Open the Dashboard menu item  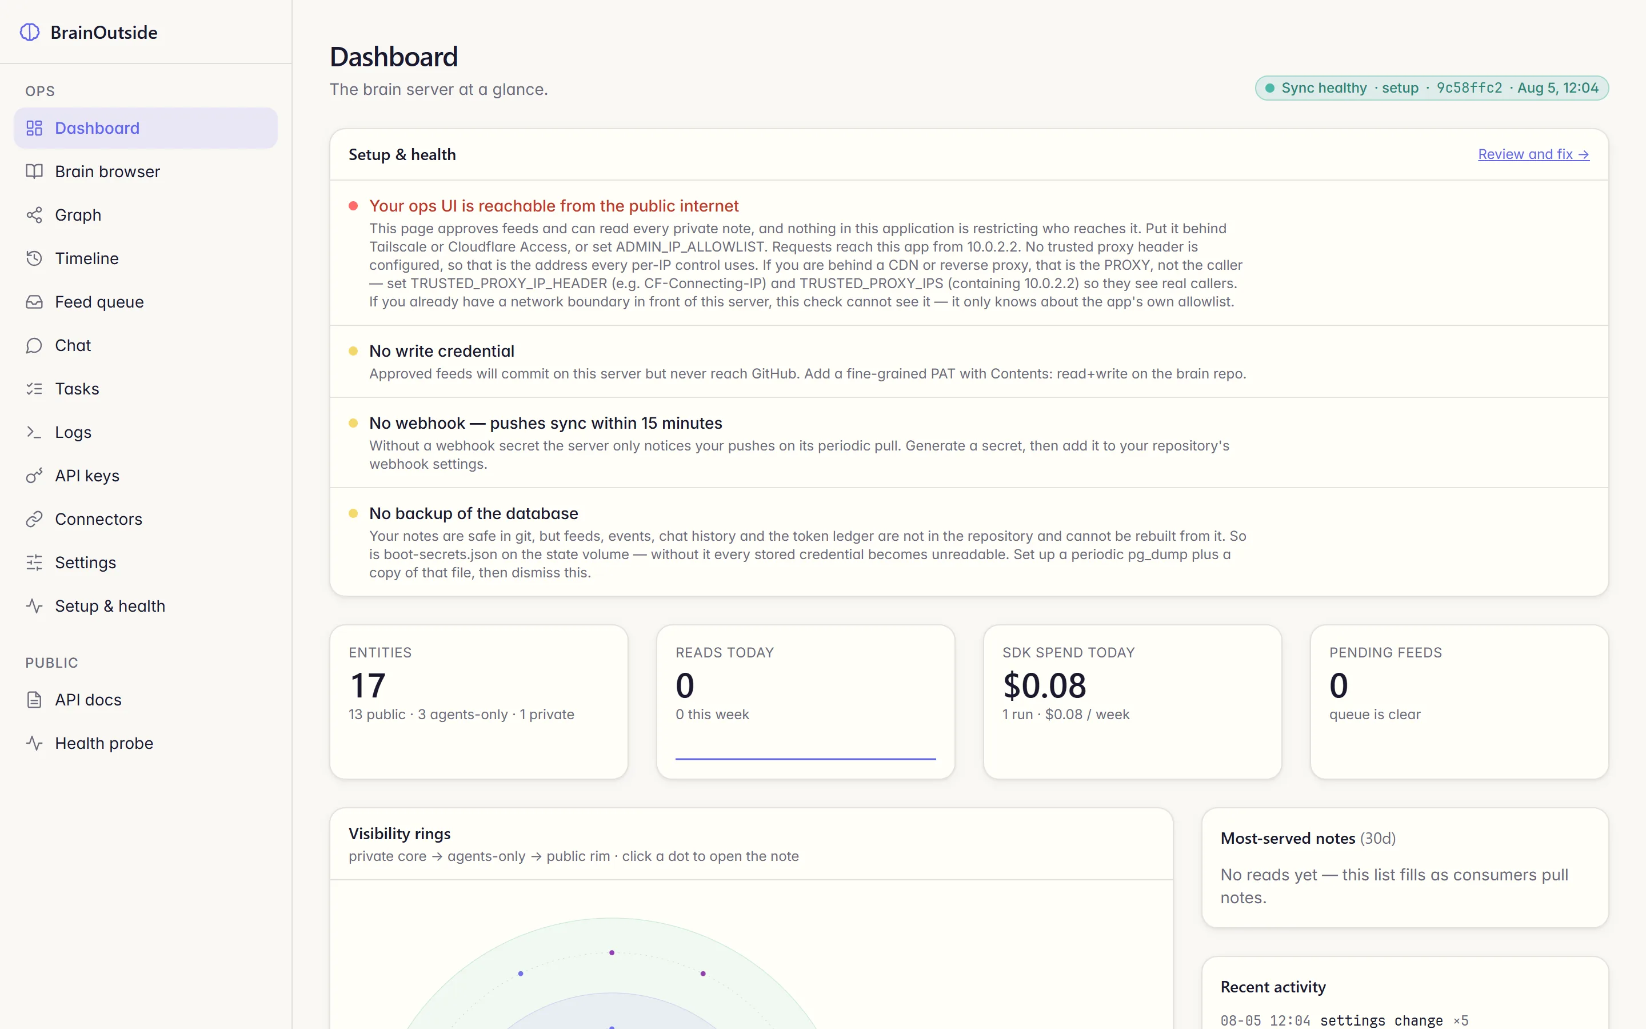tap(146, 128)
